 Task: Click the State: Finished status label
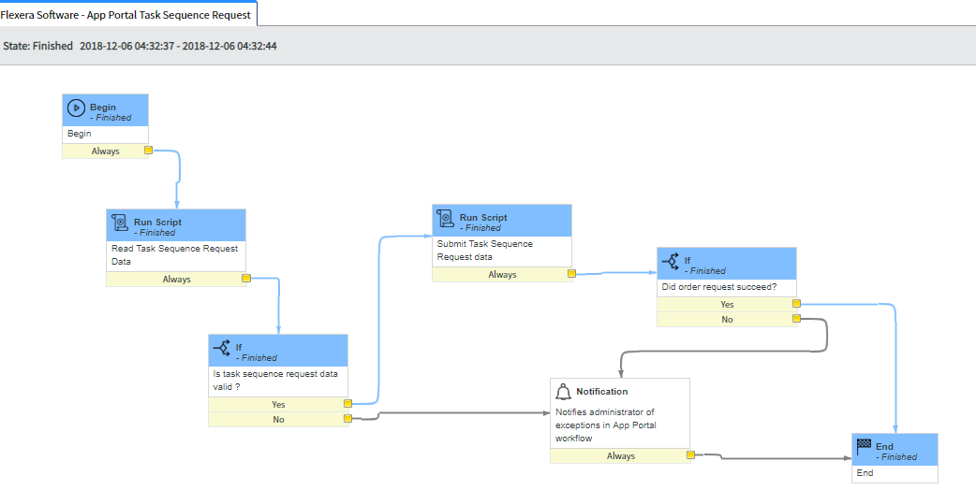coord(37,46)
